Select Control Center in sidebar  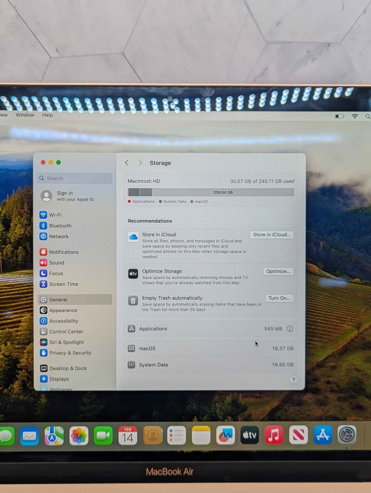point(66,332)
